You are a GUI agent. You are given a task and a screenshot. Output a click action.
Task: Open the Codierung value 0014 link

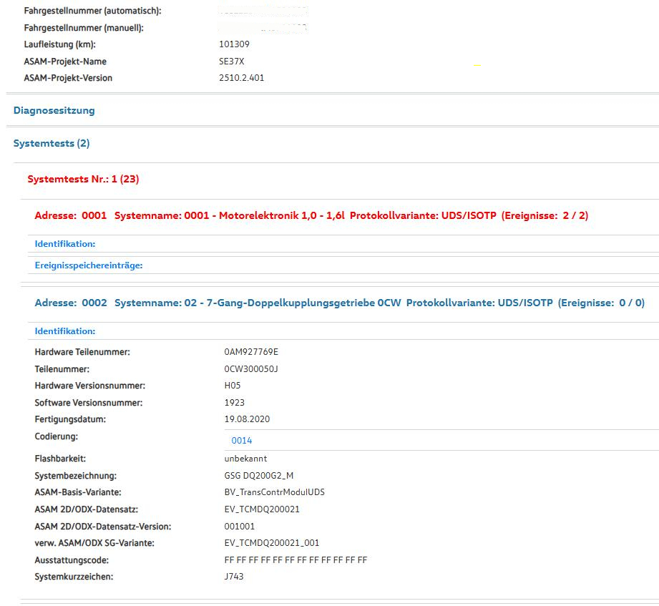pyautogui.click(x=242, y=441)
